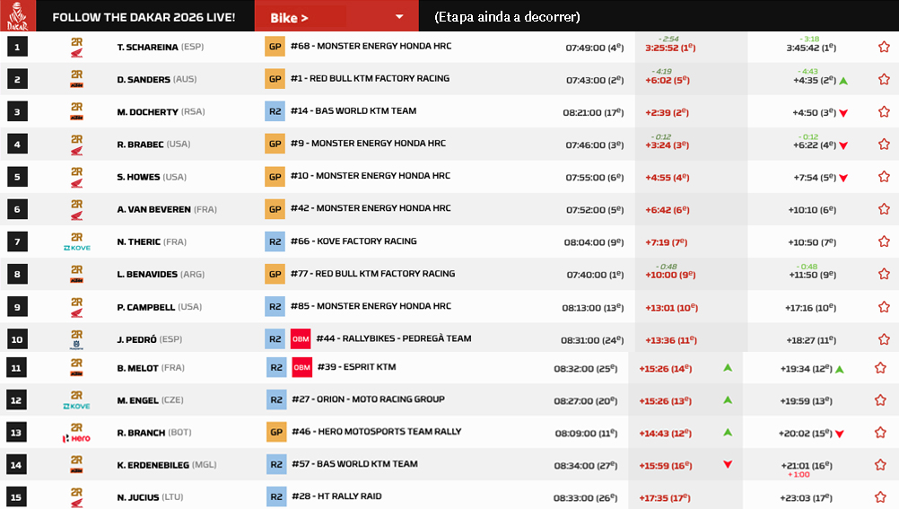Favorite T. Schareina with the star icon

click(x=883, y=47)
